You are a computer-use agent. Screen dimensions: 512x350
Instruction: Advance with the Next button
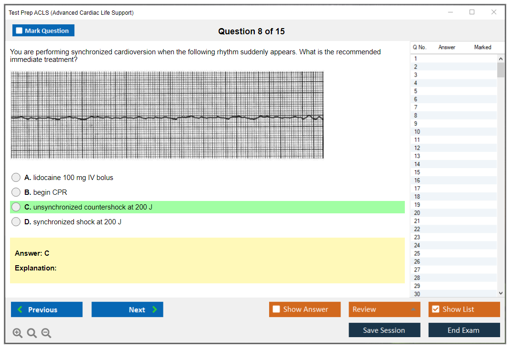click(127, 310)
